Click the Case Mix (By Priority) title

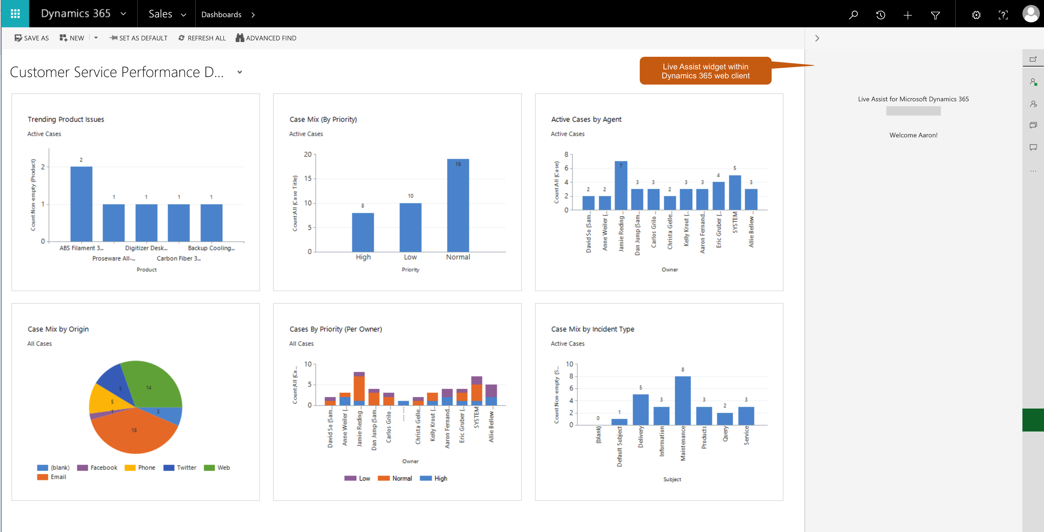[x=323, y=119]
